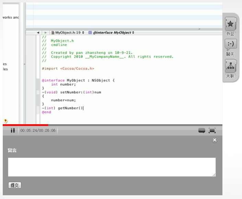
Task: Click the resize grip of comment text area
Action: [x=214, y=175]
